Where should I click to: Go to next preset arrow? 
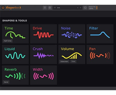81,8
